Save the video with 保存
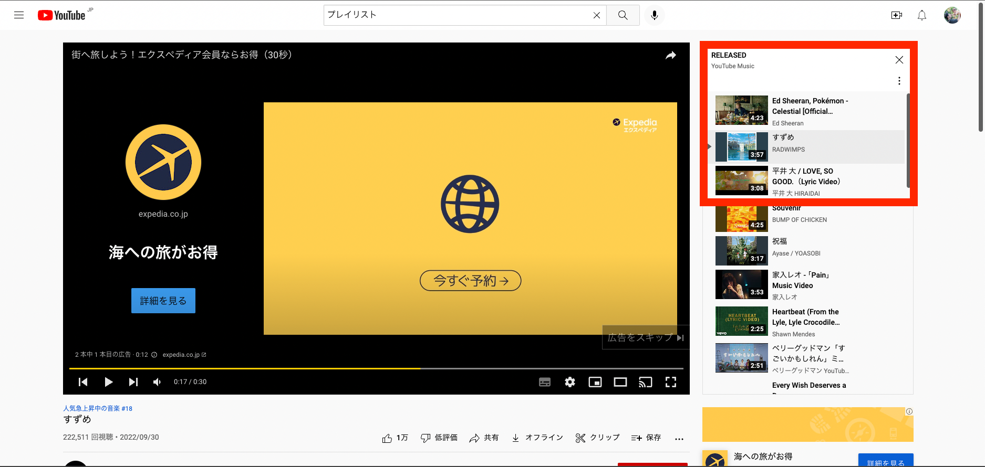Screen dimensions: 985x467 [646, 438]
